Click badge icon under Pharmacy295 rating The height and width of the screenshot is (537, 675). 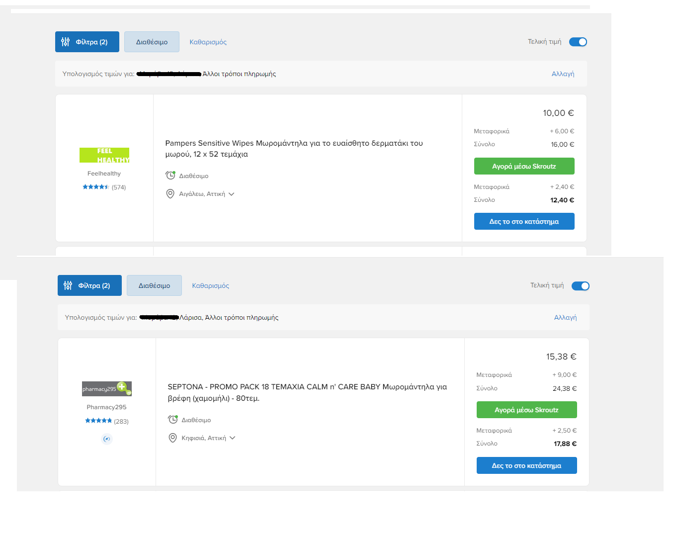(107, 439)
